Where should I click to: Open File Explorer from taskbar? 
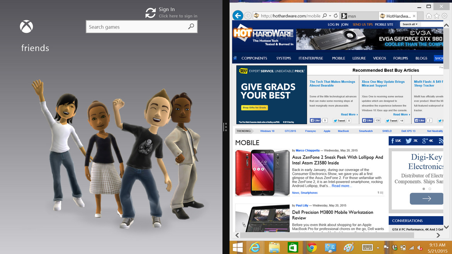pyautogui.click(x=274, y=248)
